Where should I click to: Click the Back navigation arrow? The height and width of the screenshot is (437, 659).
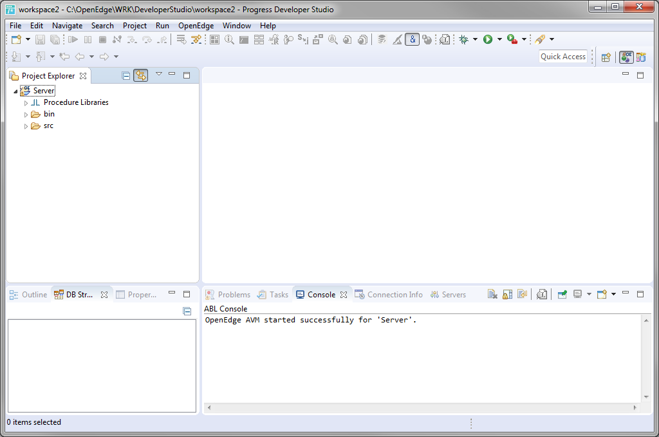(x=79, y=56)
